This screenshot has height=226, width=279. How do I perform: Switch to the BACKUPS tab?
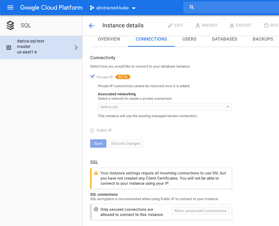click(x=263, y=39)
